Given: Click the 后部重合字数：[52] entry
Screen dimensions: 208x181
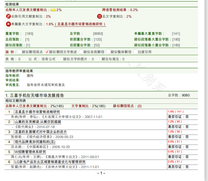Looking at the screenshot, I should coord(85,45).
